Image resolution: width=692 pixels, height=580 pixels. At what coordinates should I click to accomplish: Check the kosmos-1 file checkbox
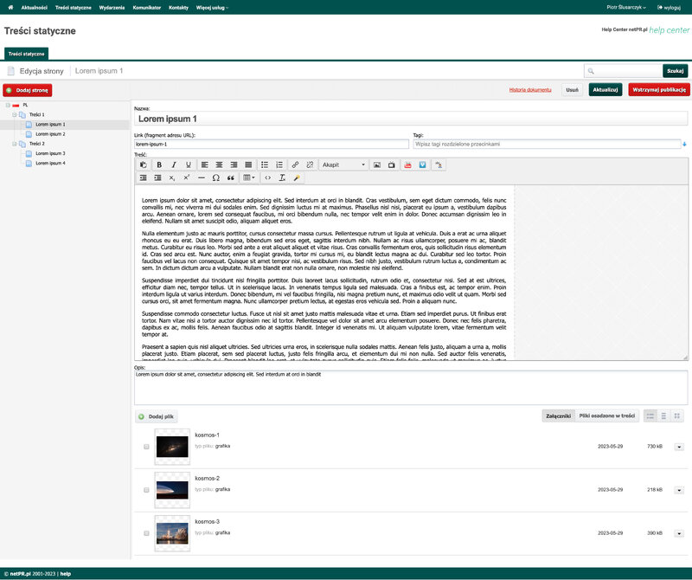coord(146,446)
